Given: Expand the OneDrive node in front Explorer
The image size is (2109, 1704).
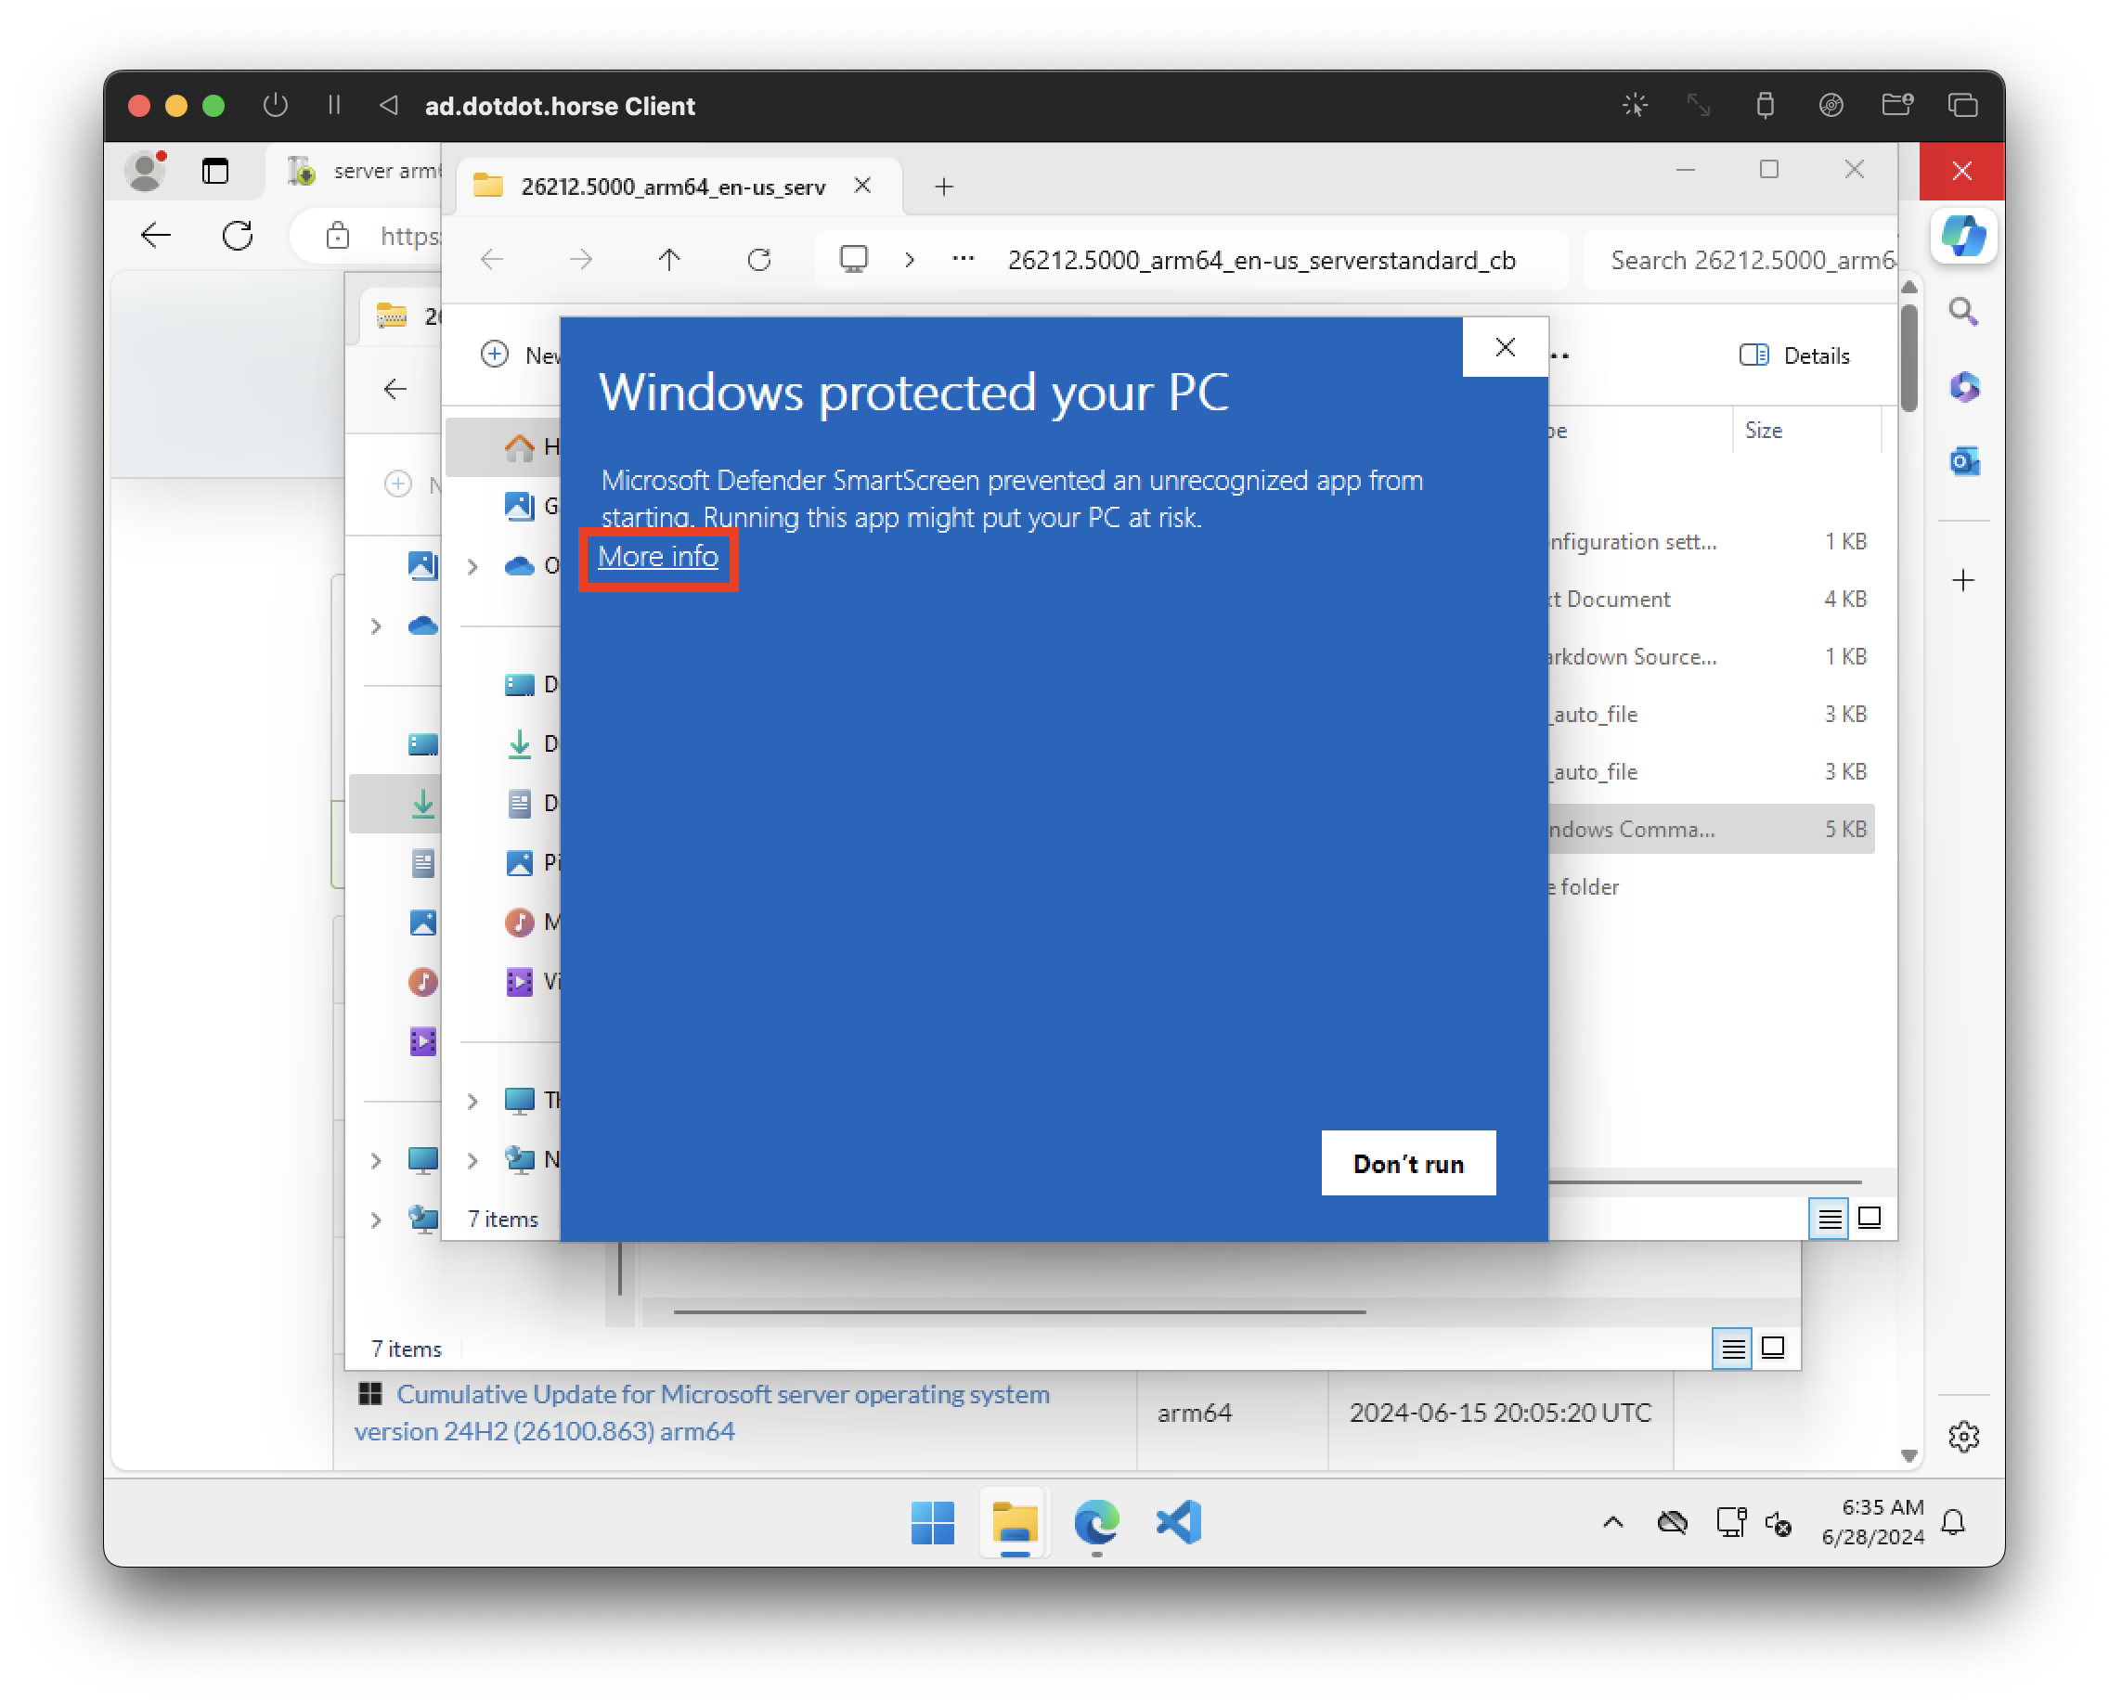Looking at the screenshot, I should (472, 566).
